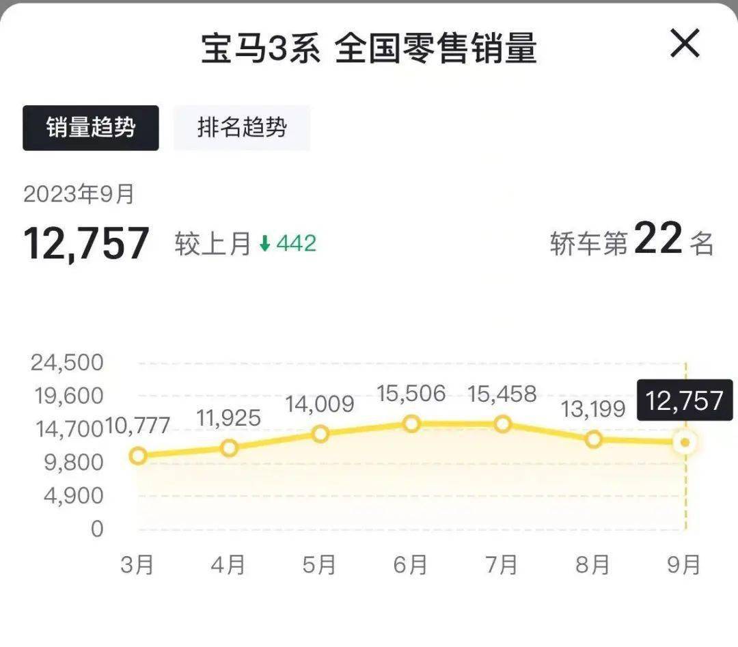Click the 4月 x-axis label
Viewport: 738px width, 647px height.
228,564
